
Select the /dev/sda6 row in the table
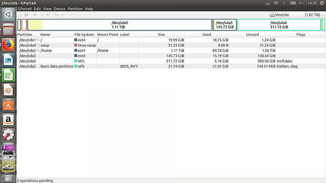point(171,61)
